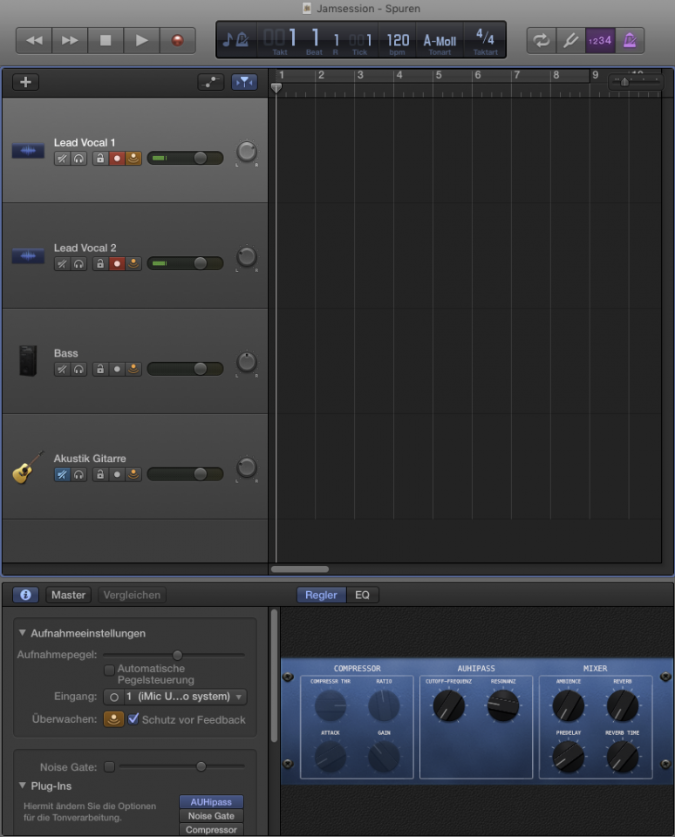
Task: Collapse the Aufnahmeeinstellungen section
Action: tap(23, 633)
